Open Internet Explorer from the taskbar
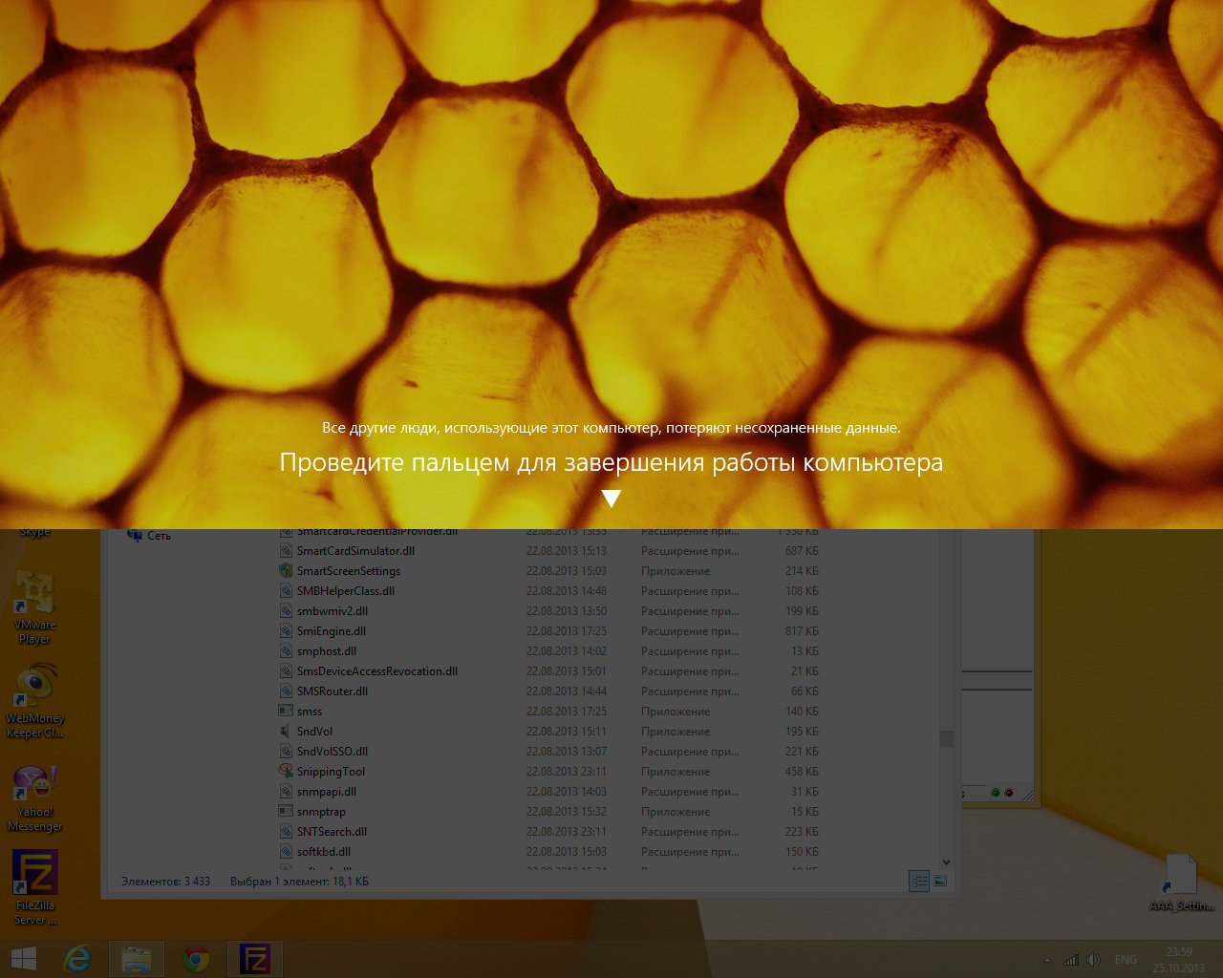Viewport: 1223px width, 978px height. click(77, 958)
